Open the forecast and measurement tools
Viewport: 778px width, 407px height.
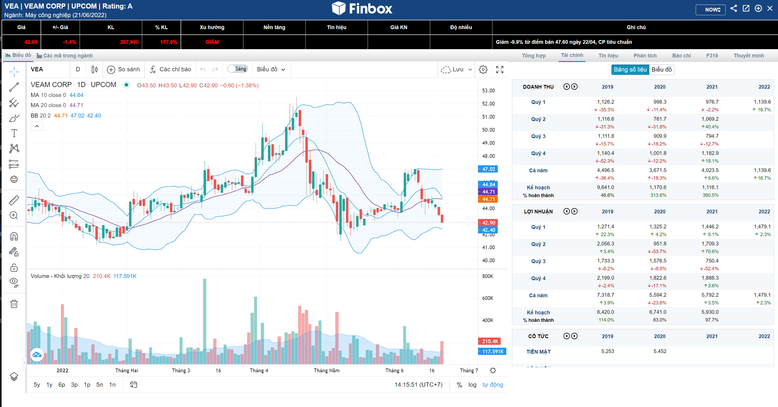14,164
